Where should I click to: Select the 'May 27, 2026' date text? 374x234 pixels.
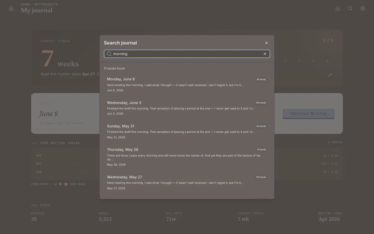point(116,188)
